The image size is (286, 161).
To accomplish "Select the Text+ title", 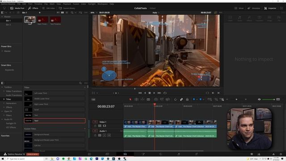I will (x=55, y=121).
